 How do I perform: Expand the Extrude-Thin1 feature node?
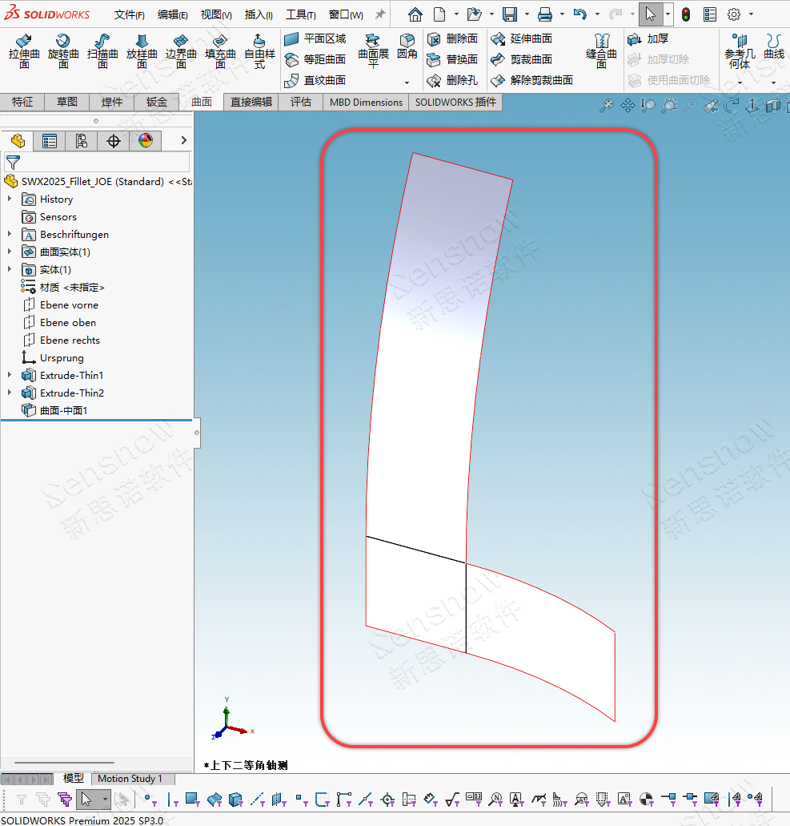coord(10,376)
